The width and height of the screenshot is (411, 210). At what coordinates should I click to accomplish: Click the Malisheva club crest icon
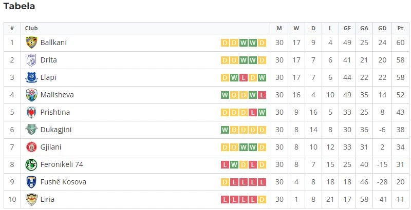31,95
